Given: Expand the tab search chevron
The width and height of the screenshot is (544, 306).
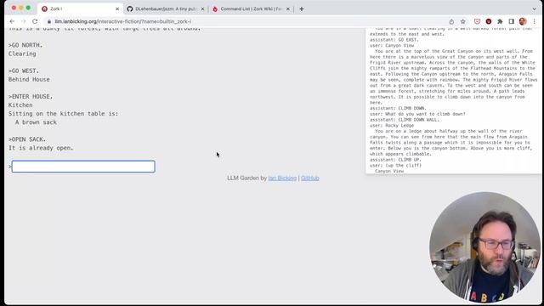Looking at the screenshot, I should coord(535,9).
